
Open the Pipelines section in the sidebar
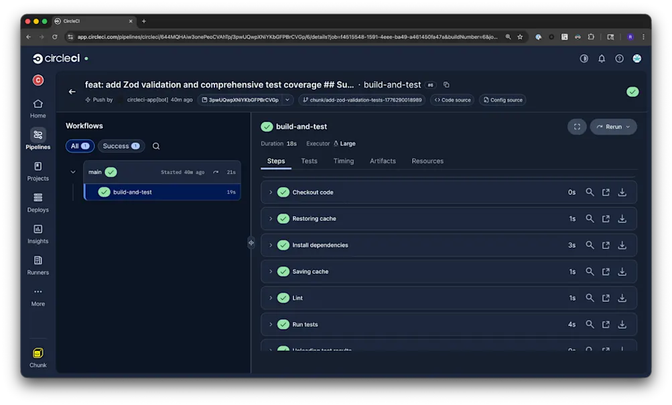tap(38, 140)
